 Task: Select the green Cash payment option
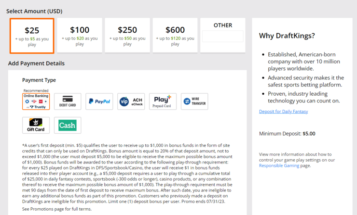coord(68,126)
